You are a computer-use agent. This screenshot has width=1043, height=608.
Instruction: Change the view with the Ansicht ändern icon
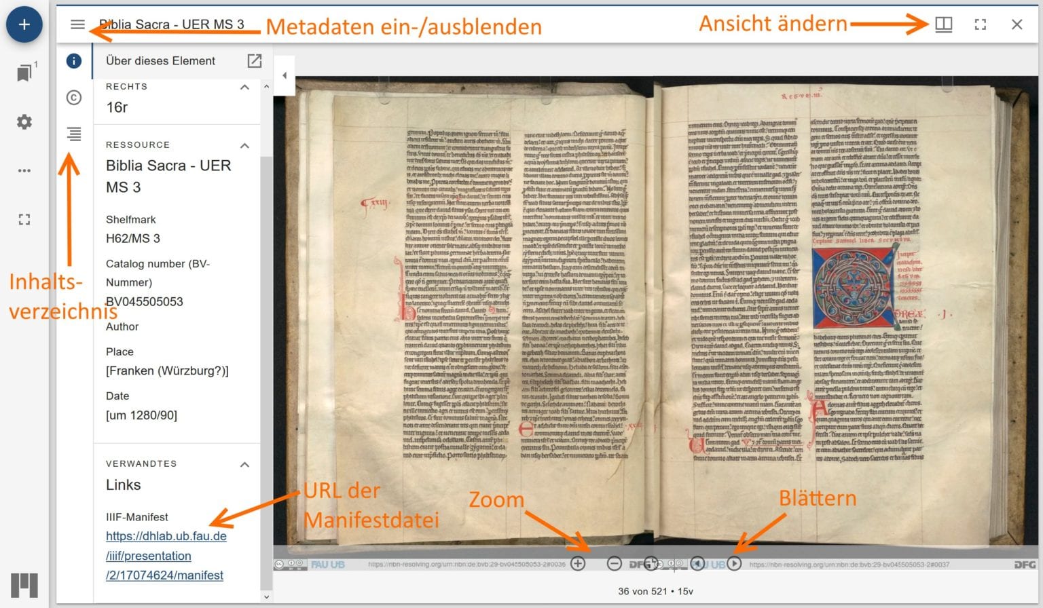click(943, 24)
